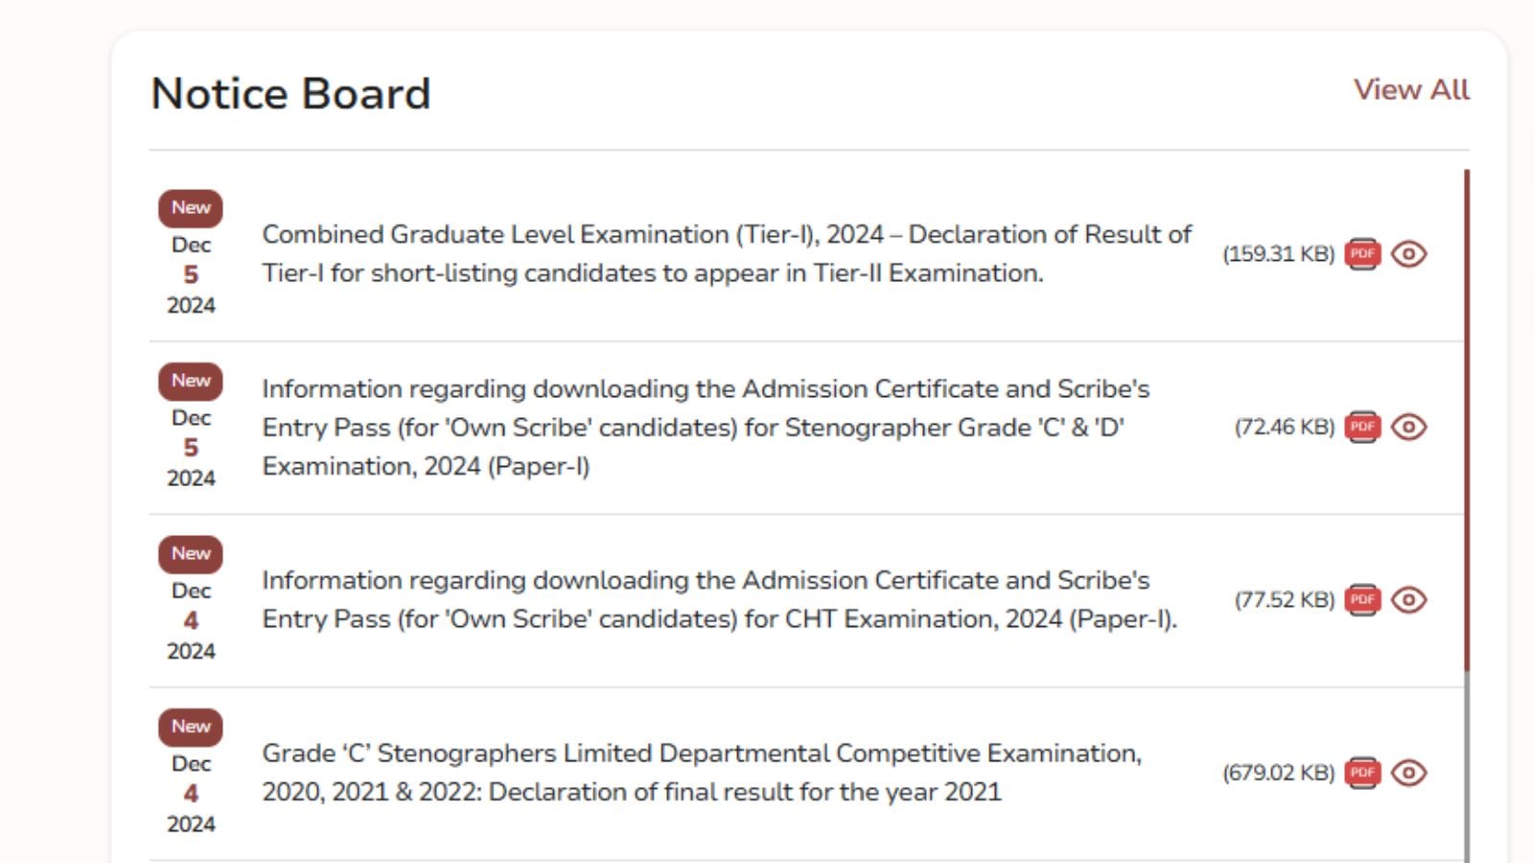
Task: Select the PDF icon beside the CHT Examination notice
Action: [1363, 600]
